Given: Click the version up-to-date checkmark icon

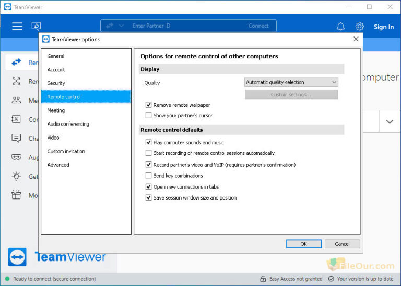Looking at the screenshot, I should coord(331,279).
